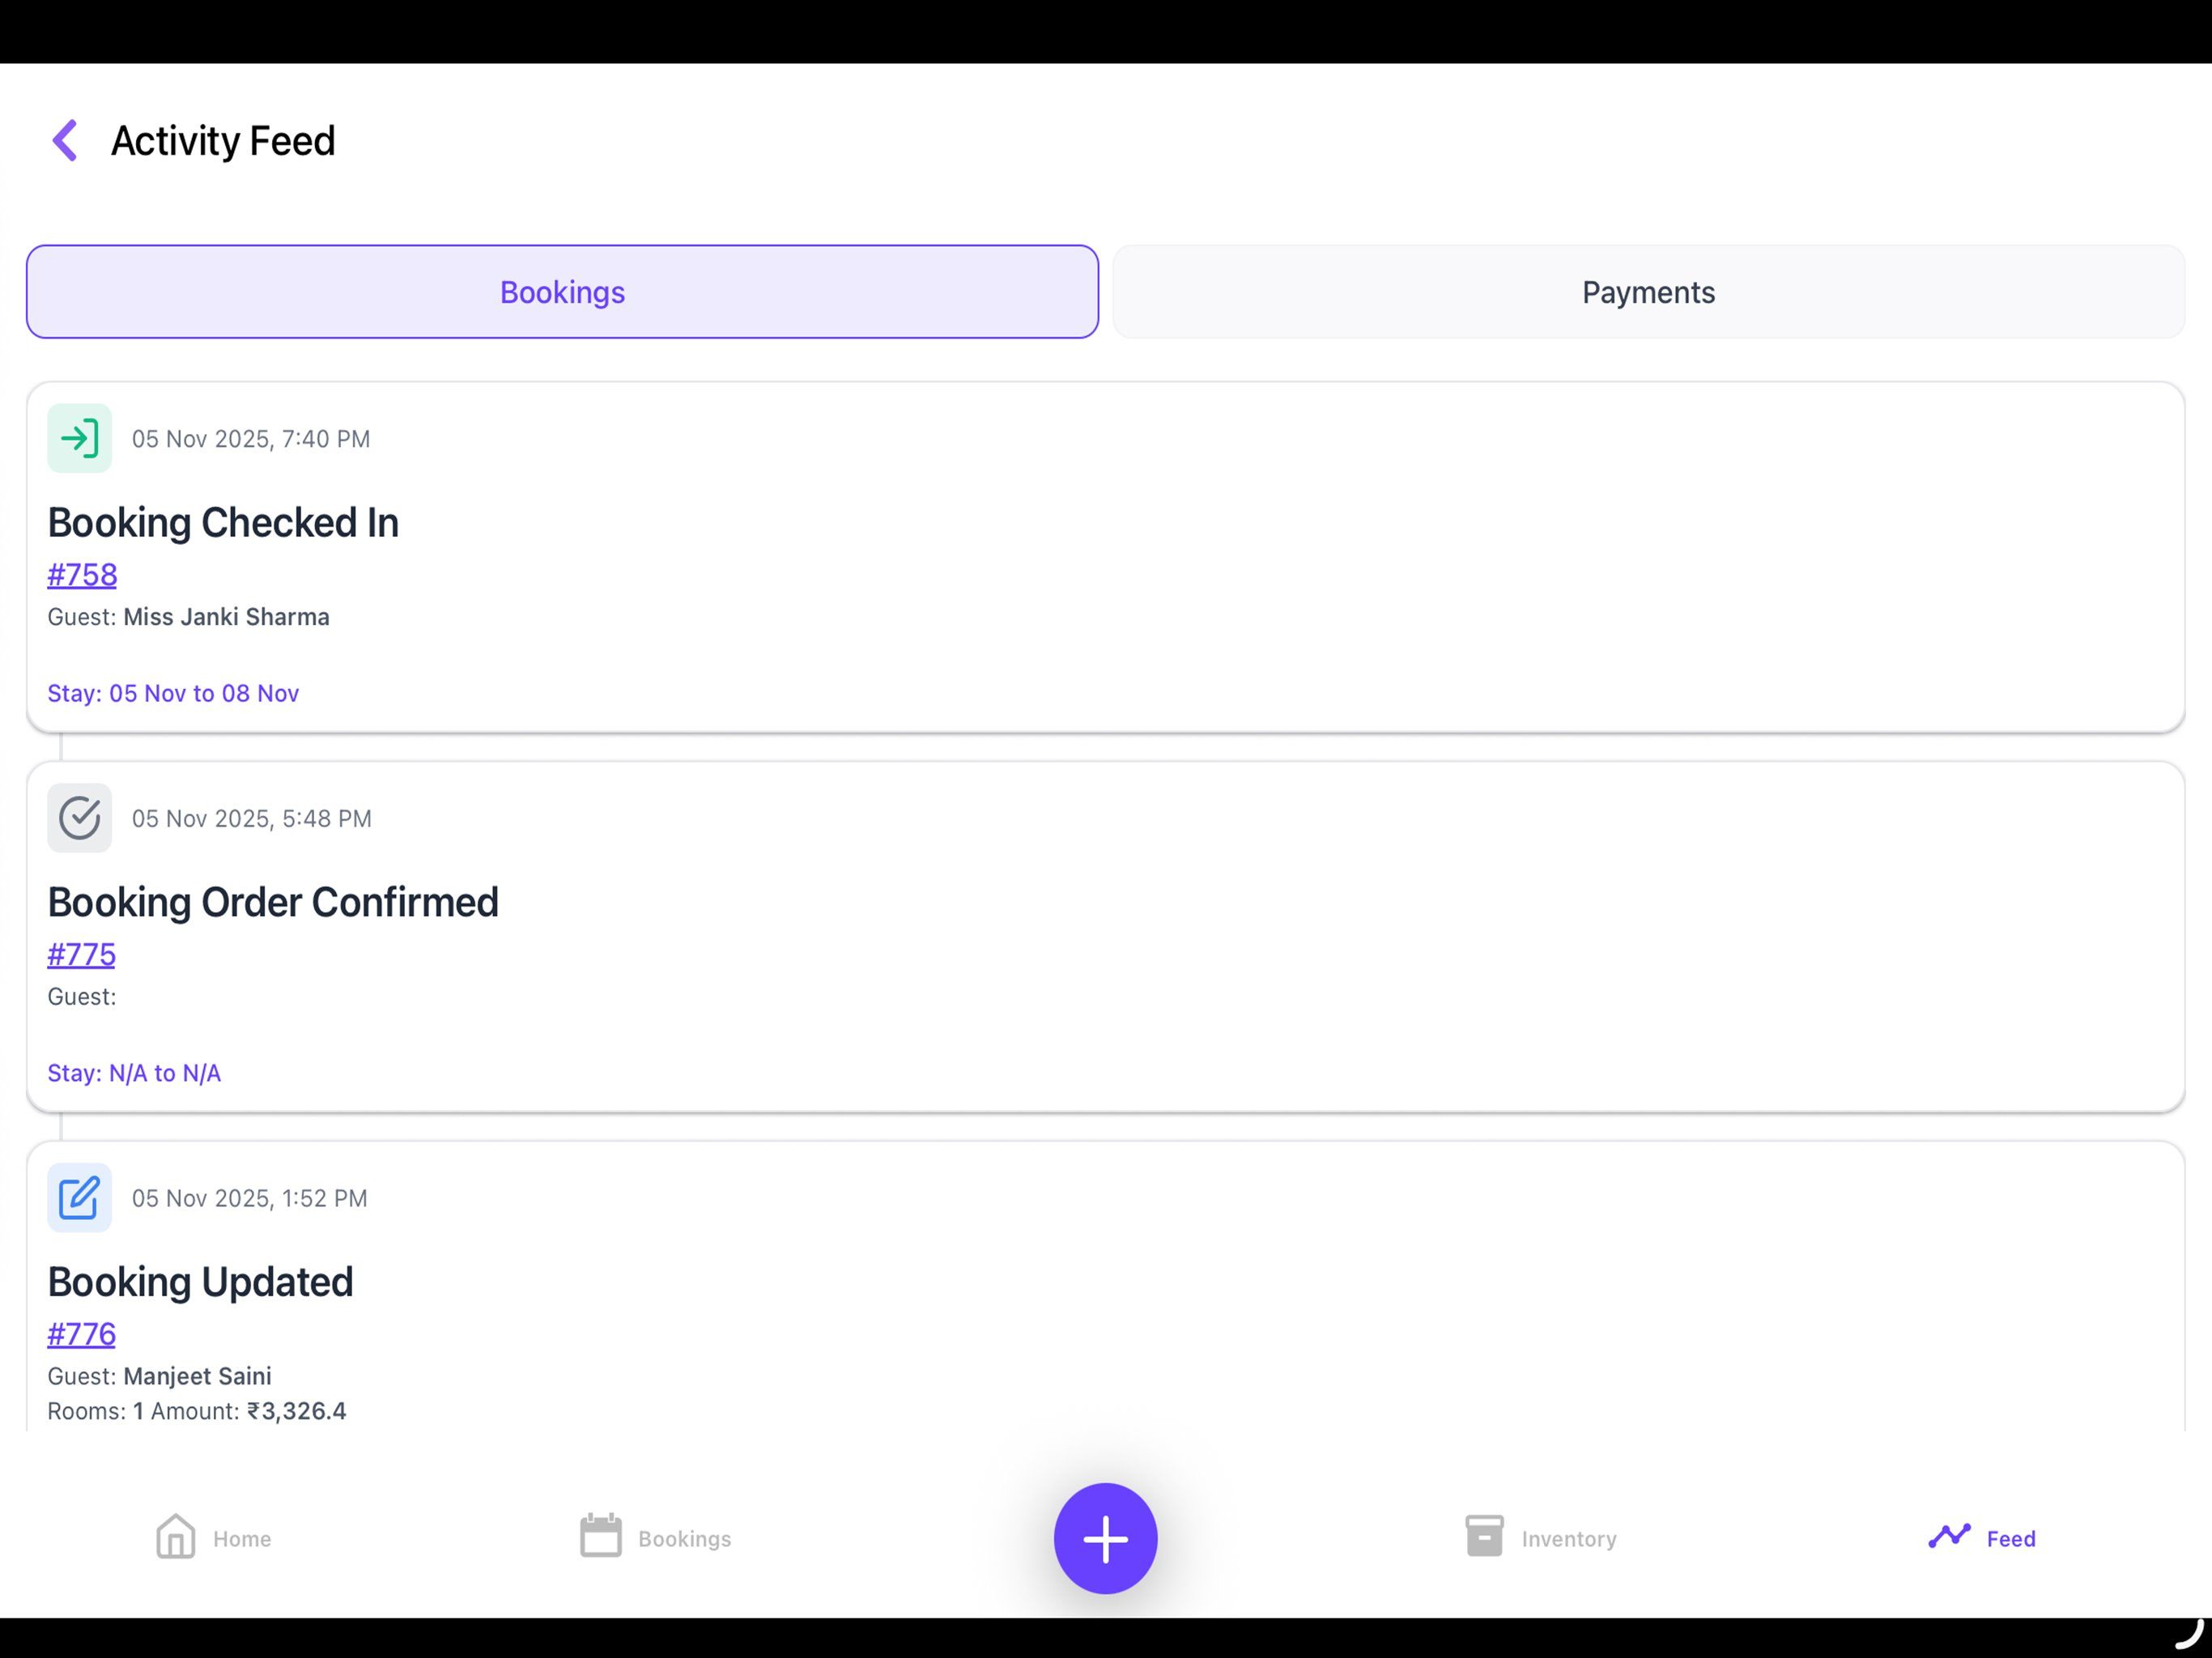Go back using the purple chevron arrow
This screenshot has width=2212, height=1658.
point(65,140)
